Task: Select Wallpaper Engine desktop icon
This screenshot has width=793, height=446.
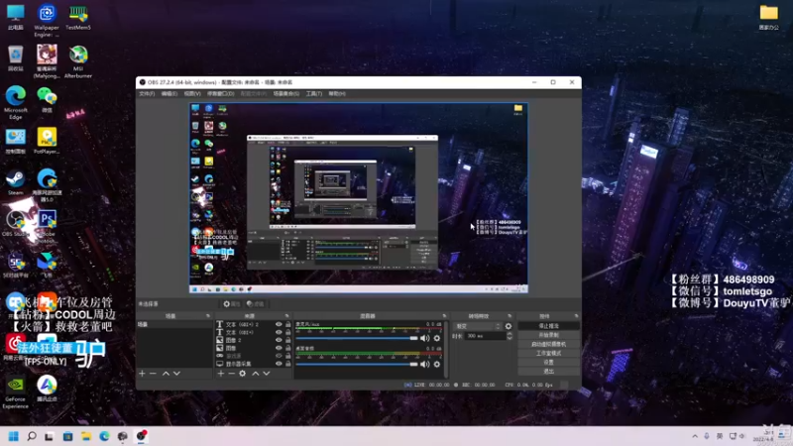Action: point(47,20)
